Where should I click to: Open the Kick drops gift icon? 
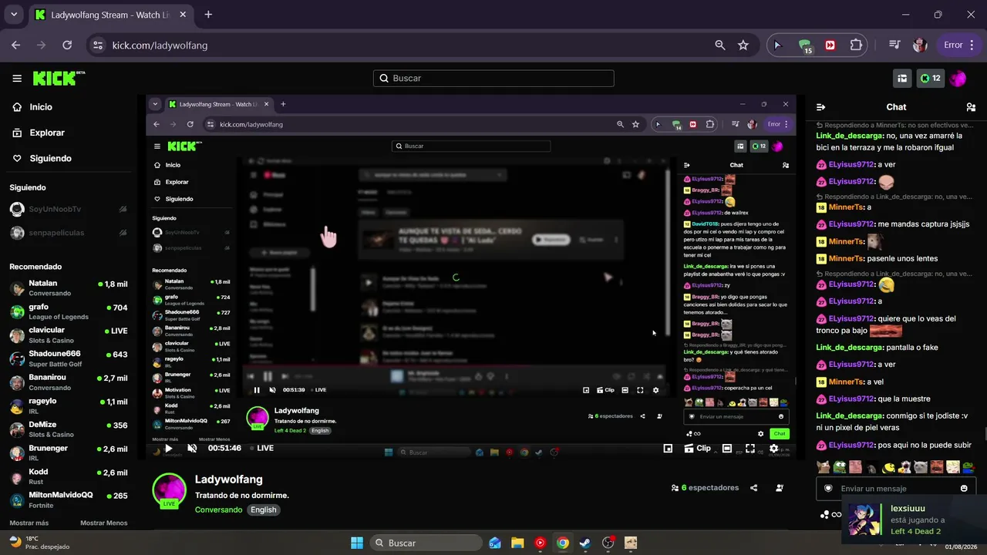click(x=901, y=78)
